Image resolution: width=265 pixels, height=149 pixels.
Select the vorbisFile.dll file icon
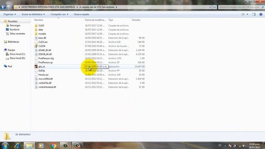click(x=36, y=83)
